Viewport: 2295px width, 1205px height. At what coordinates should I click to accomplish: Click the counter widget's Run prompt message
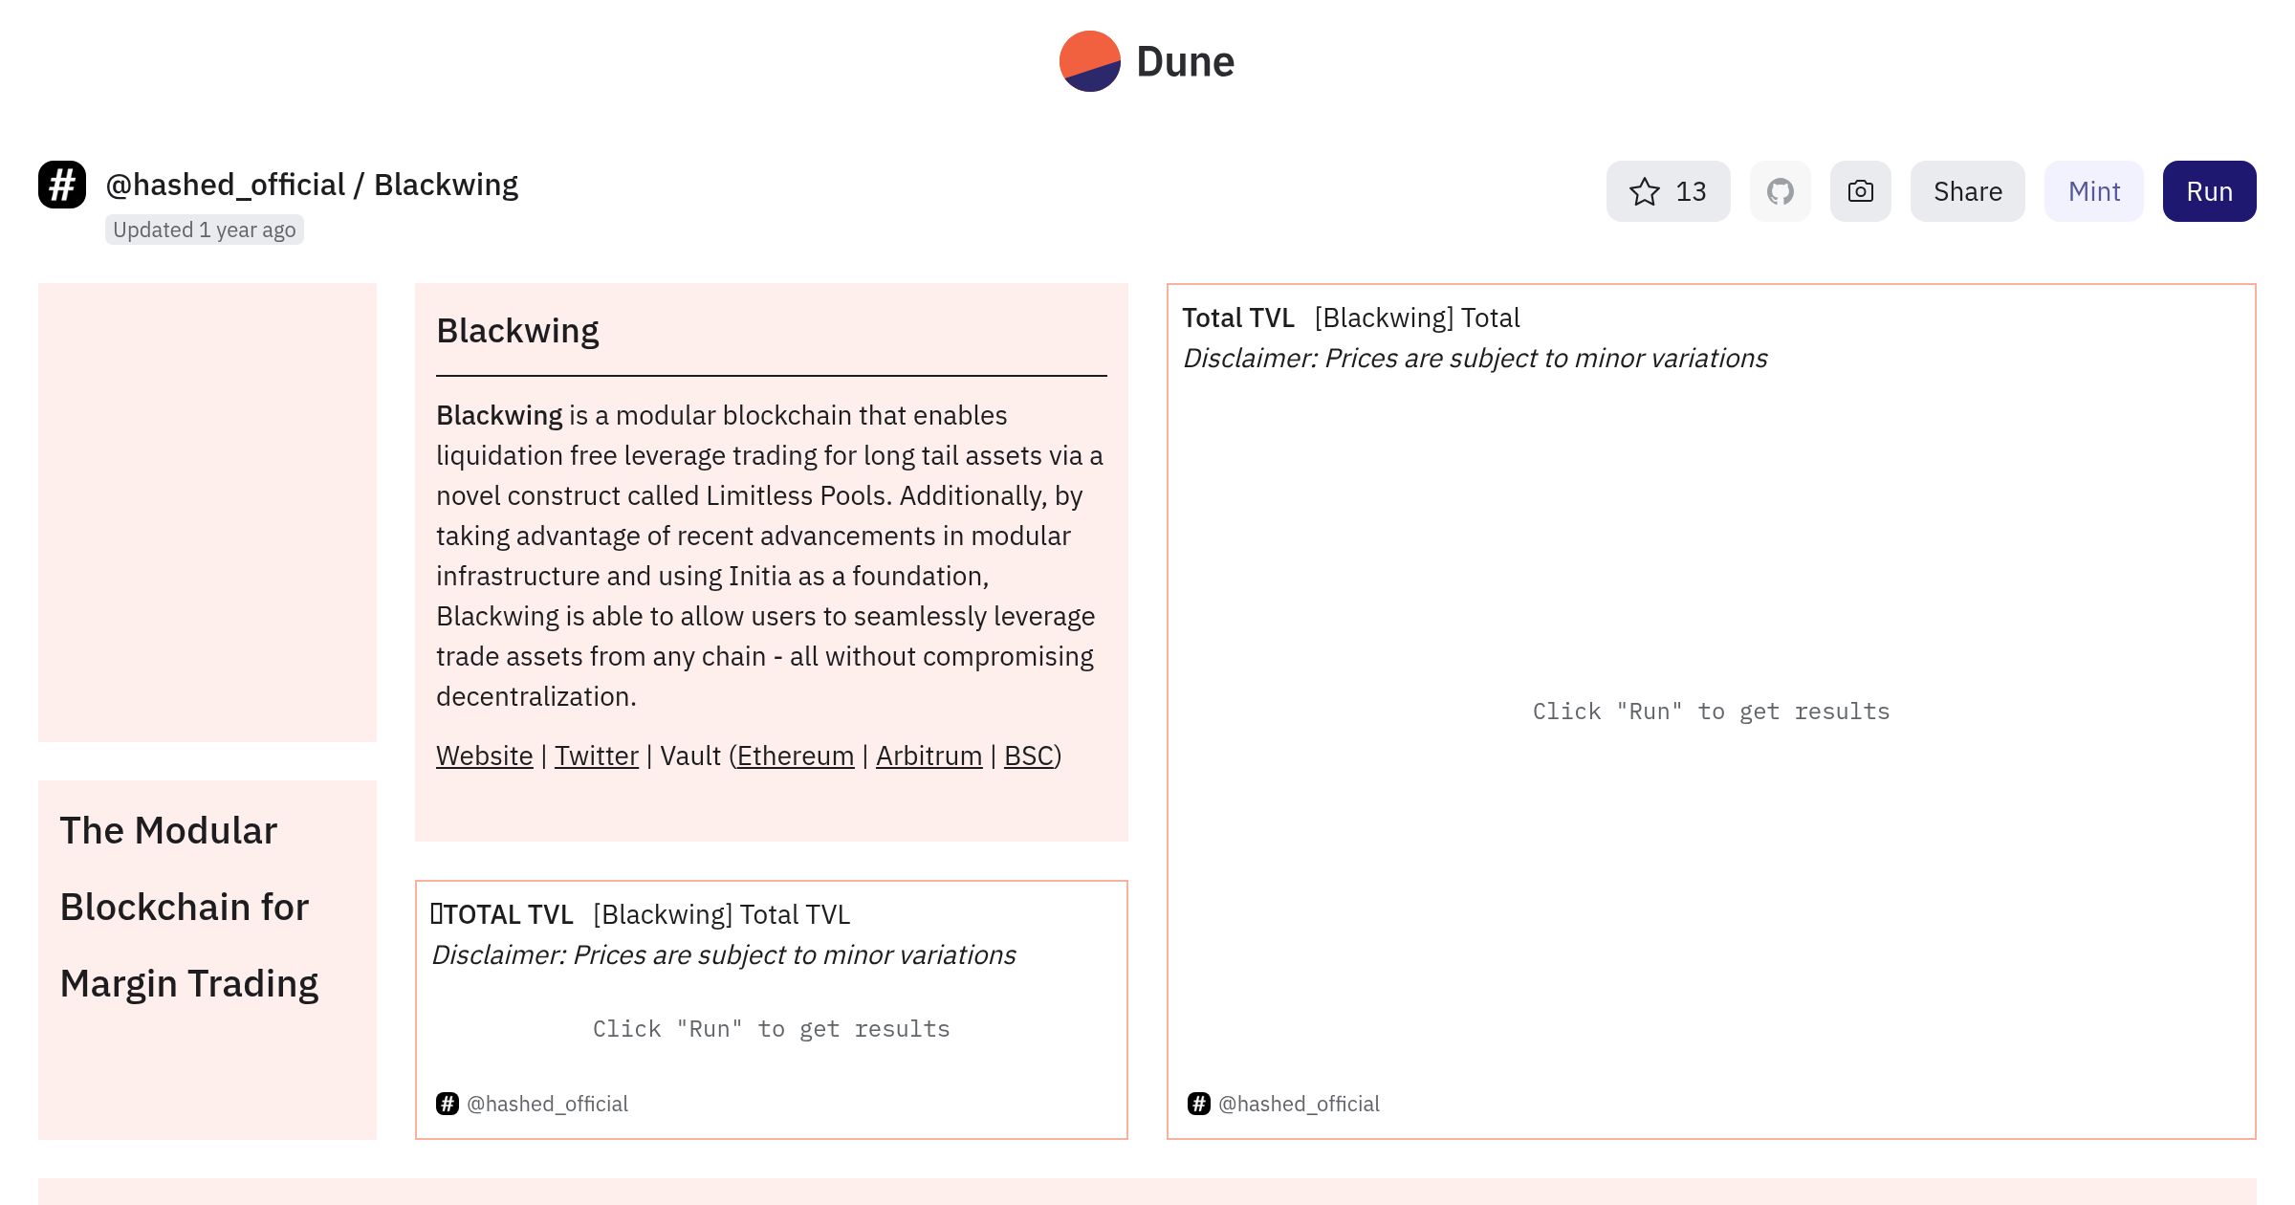click(x=771, y=1029)
